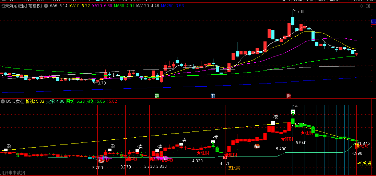The height and width of the screenshot is (176, 376).
Task: Click the MA5: 5.14 label
Action: coord(58,6)
